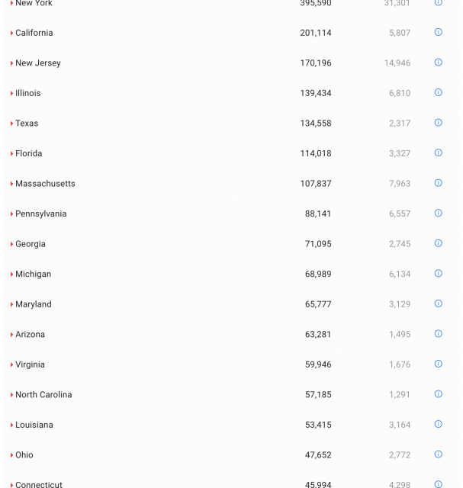The image size is (463, 488).
Task: View info icon beside Florida
Action: [x=438, y=152]
